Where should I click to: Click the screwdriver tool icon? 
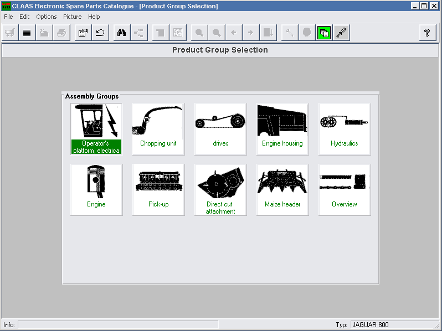click(x=341, y=33)
